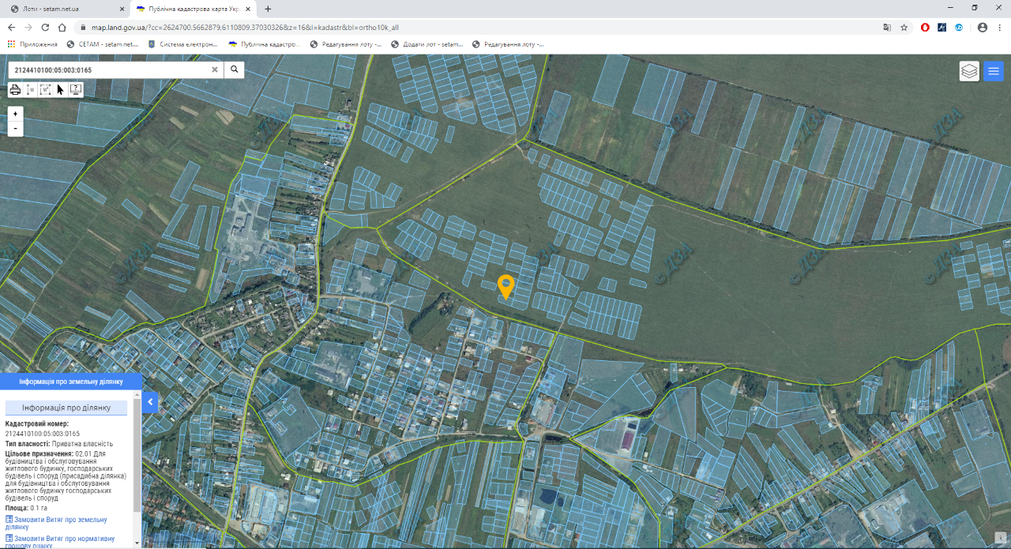1011x549 pixels.
Task: Open the browser home page
Action: click(x=63, y=27)
